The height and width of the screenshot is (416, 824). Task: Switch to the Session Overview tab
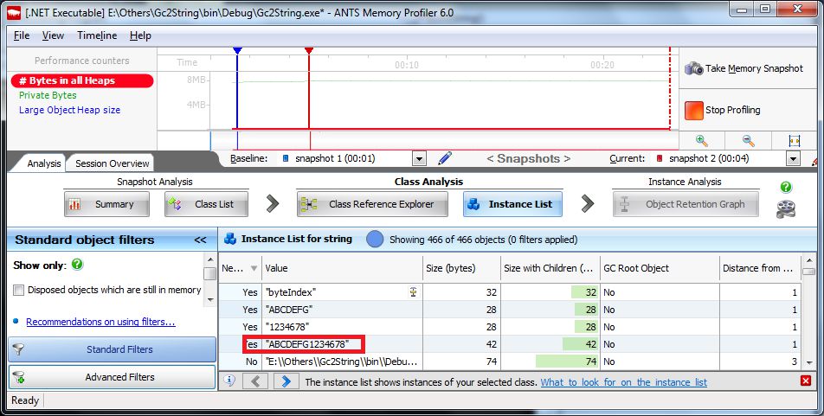112,163
